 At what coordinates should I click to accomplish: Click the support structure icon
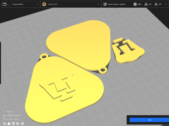point(146,4)
